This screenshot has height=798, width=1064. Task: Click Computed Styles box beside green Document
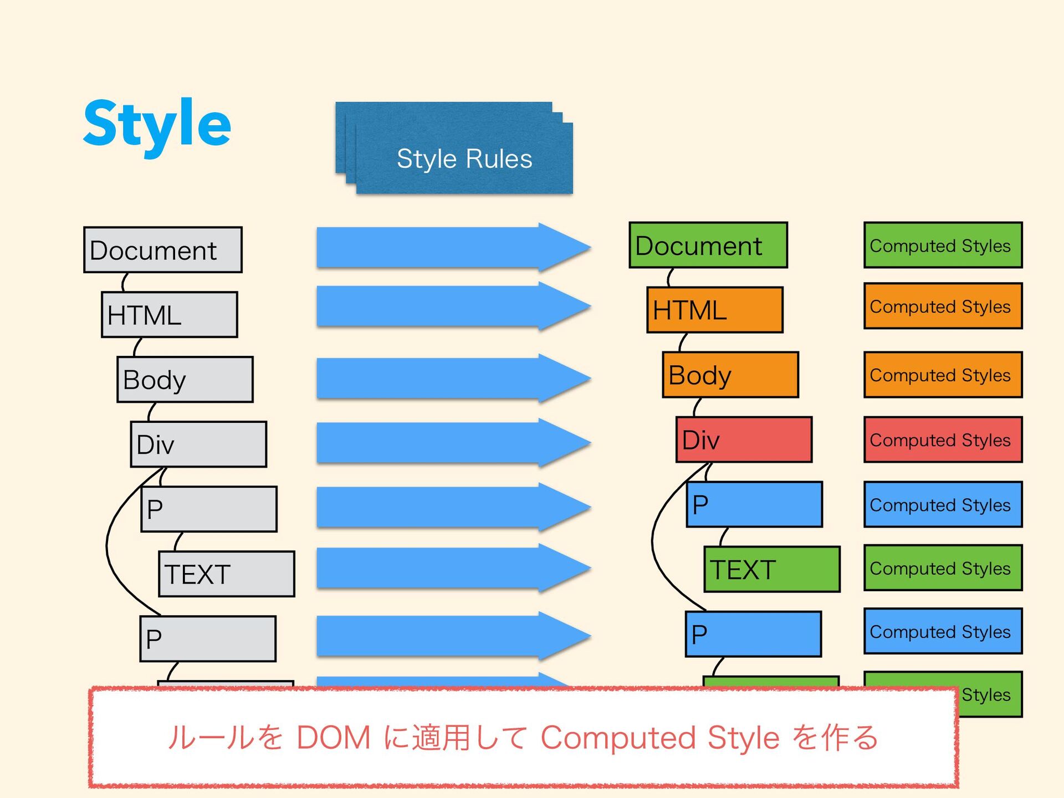[x=943, y=245]
